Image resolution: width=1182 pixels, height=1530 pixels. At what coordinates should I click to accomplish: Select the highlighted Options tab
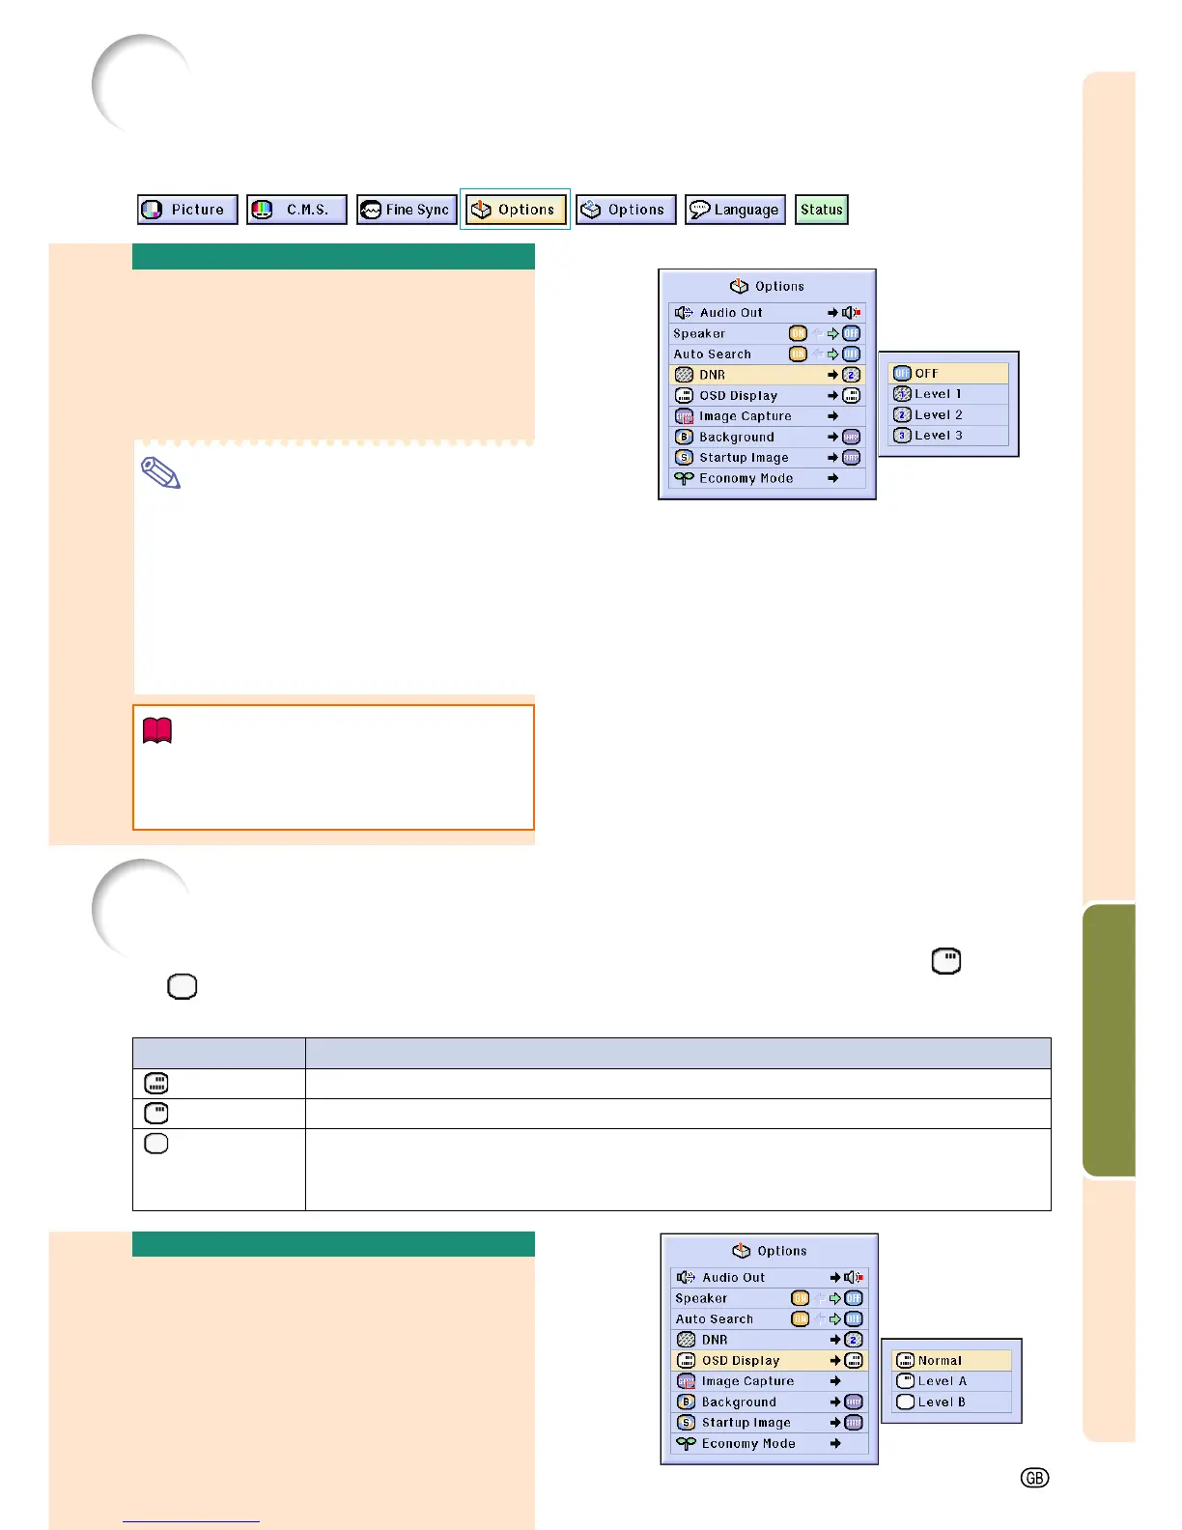pyautogui.click(x=516, y=210)
